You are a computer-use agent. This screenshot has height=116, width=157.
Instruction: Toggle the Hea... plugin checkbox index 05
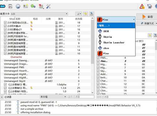click(x=98, y=61)
